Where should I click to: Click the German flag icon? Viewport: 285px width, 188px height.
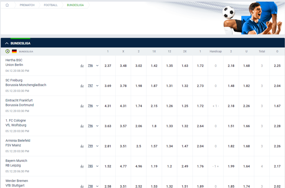[x=14, y=51]
